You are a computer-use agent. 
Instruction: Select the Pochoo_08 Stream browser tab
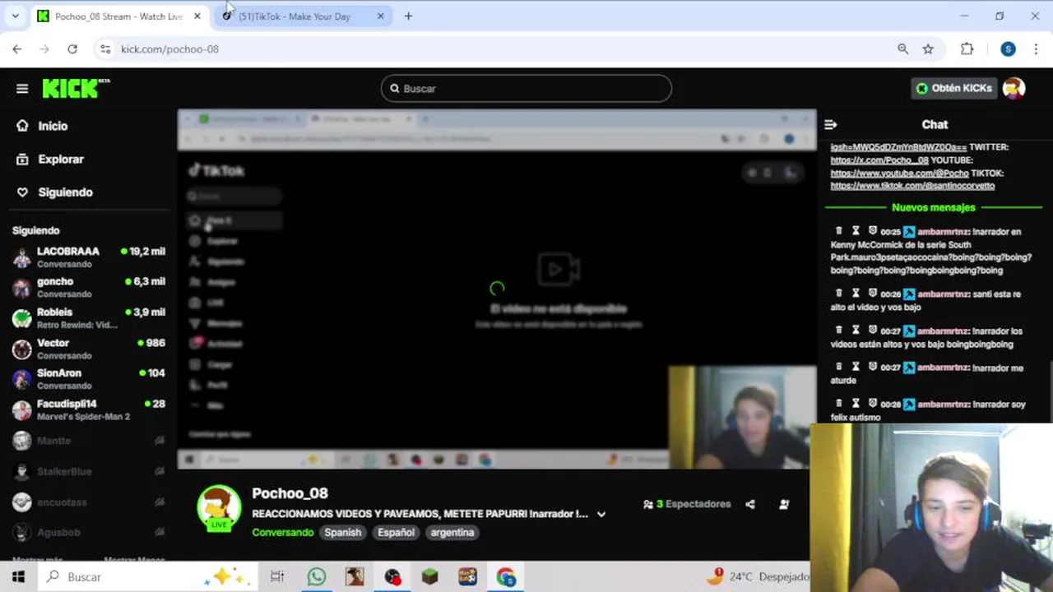[x=119, y=16]
